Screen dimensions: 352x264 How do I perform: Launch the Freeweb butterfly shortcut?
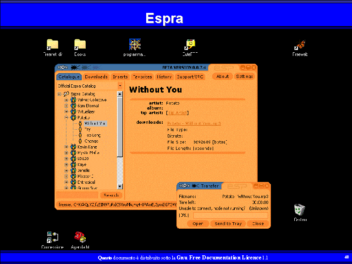[x=300, y=45]
